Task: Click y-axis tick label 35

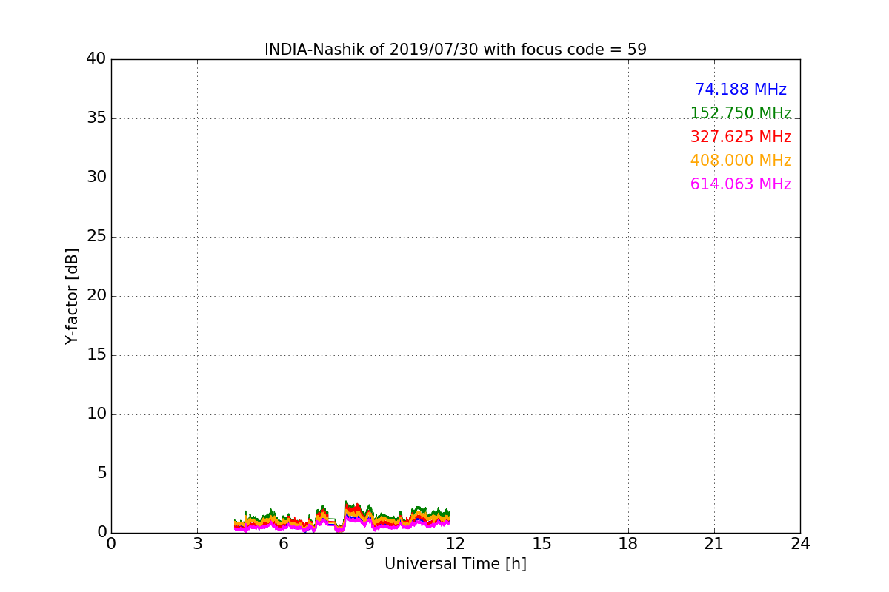Action: [x=96, y=118]
